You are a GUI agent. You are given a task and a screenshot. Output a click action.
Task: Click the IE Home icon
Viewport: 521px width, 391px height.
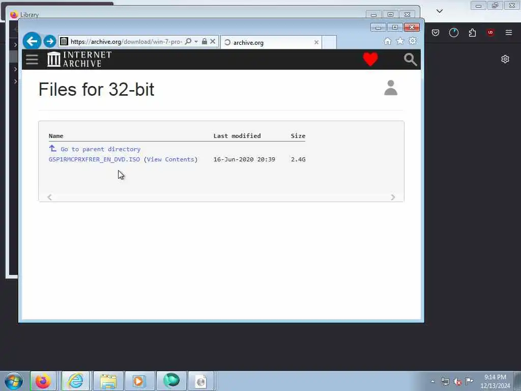coord(387,41)
